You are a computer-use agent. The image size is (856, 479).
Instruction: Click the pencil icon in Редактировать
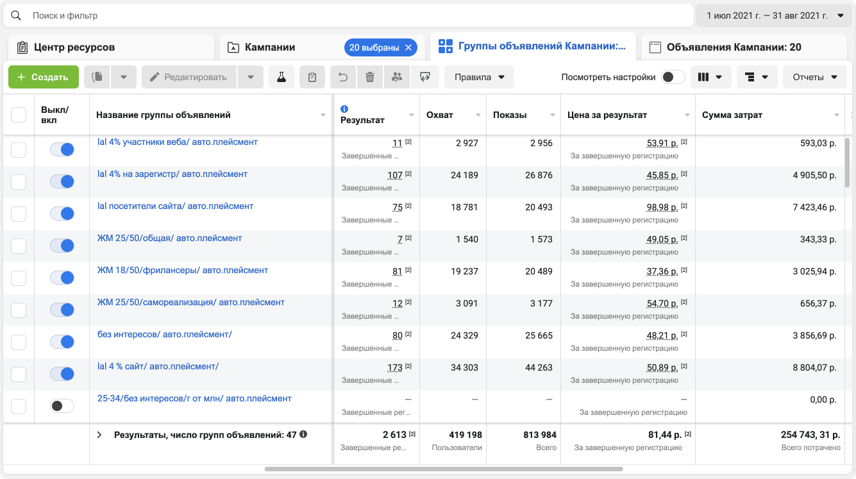click(x=155, y=77)
